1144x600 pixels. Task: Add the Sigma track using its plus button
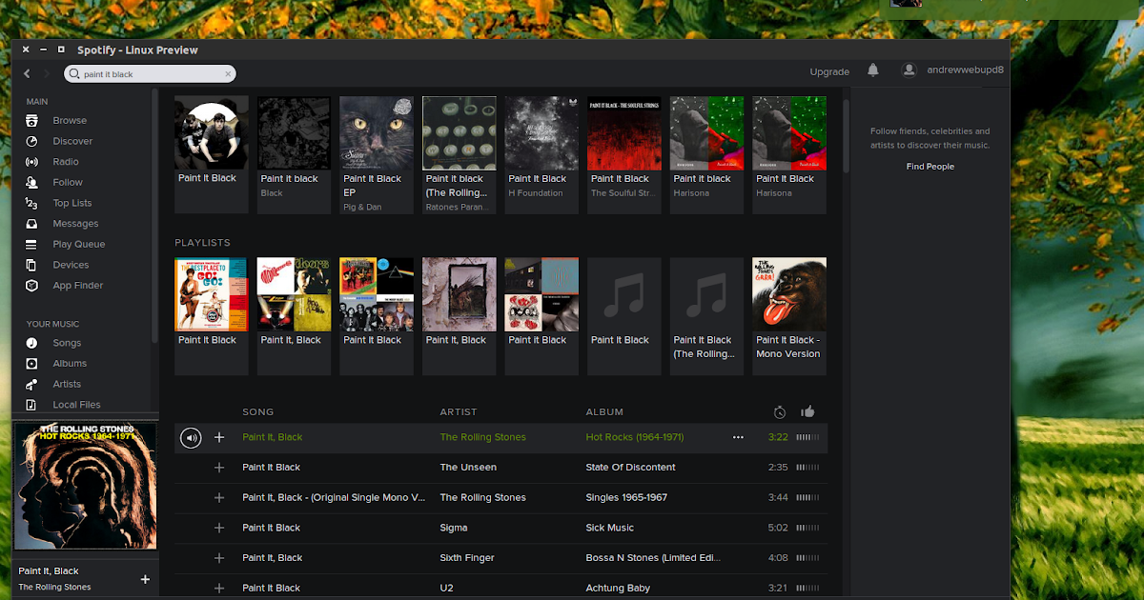pos(219,527)
